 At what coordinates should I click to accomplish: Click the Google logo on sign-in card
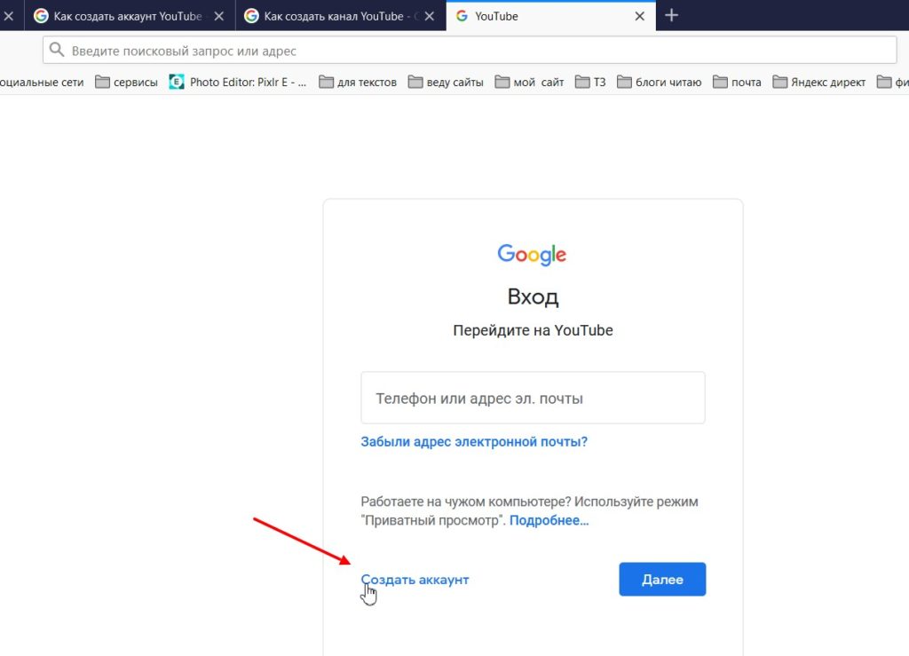[533, 255]
